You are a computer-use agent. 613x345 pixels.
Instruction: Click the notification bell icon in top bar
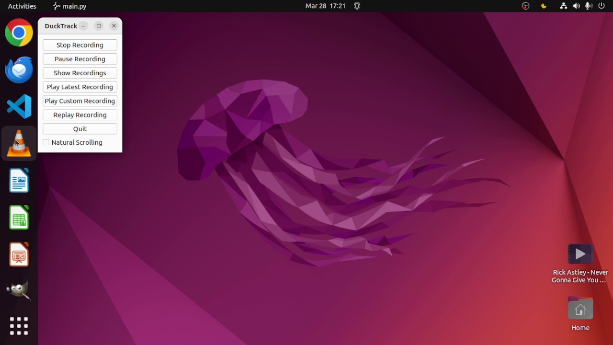(357, 6)
